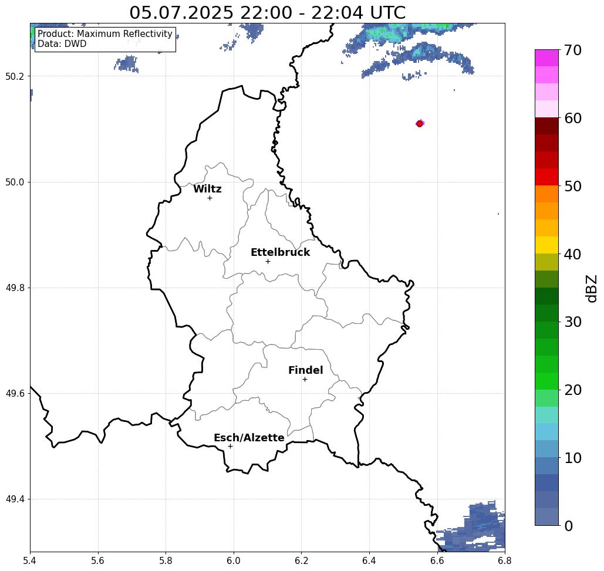Click the 6.6 longitude axis label

[437, 560]
